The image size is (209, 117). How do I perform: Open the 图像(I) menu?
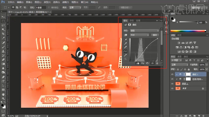tap(29, 2)
